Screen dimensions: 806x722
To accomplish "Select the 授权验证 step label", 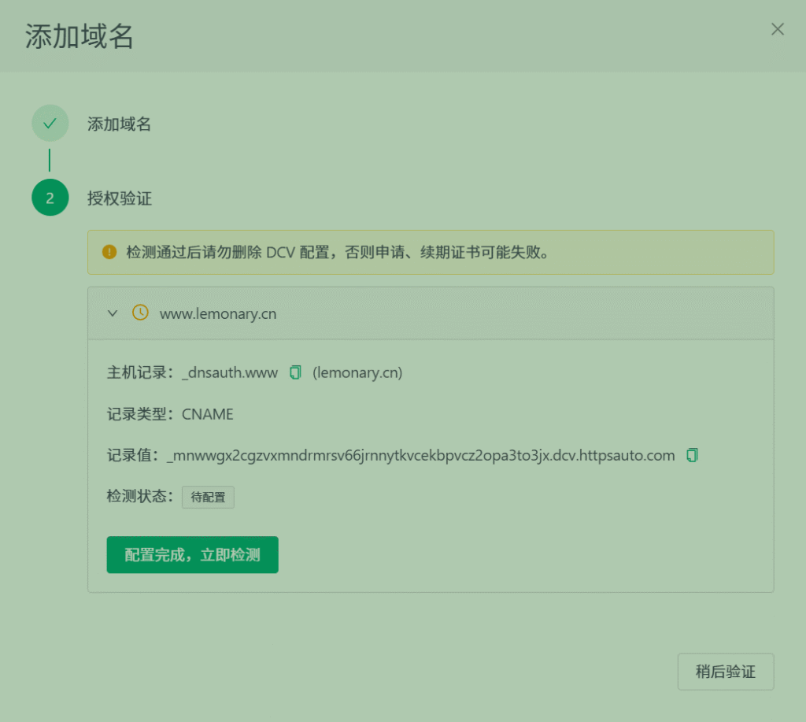I will point(119,198).
